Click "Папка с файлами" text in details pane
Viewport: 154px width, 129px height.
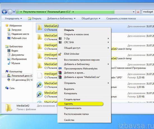(26, 109)
